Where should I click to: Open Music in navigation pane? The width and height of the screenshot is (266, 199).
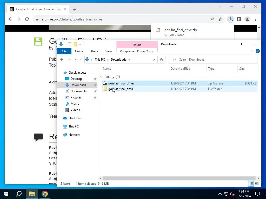[75, 104]
